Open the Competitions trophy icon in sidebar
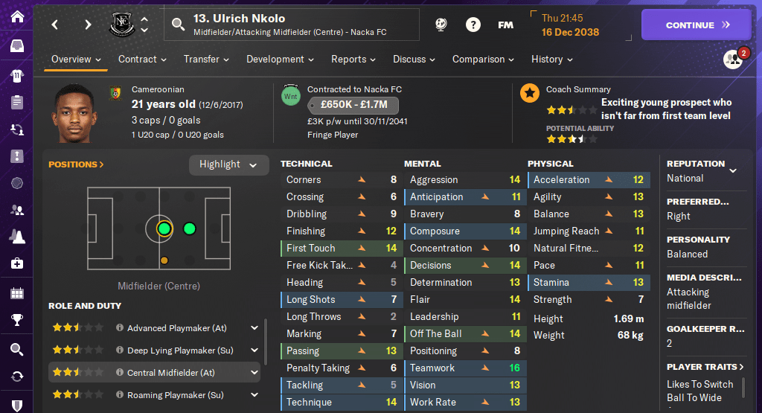 pyautogui.click(x=16, y=321)
